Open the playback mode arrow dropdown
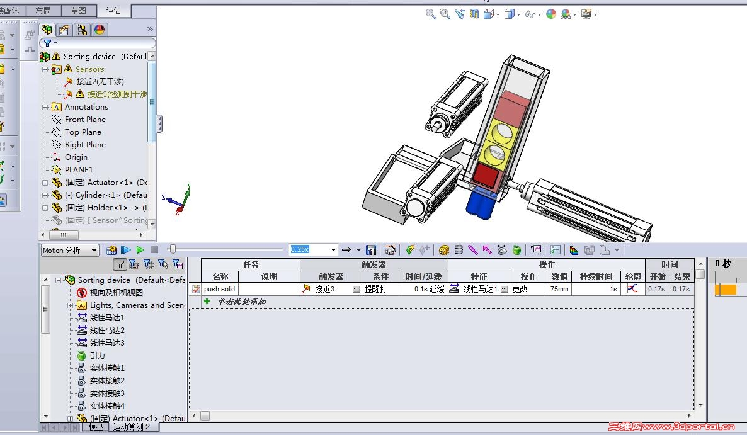The height and width of the screenshot is (435, 747). pos(358,250)
